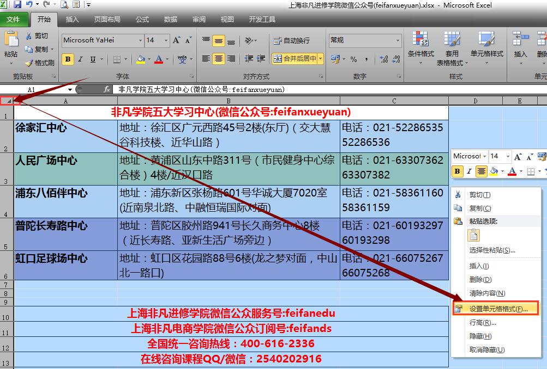The height and width of the screenshot is (369, 547).
Task: Open the number format (常规) dropdown
Action: click(x=398, y=40)
